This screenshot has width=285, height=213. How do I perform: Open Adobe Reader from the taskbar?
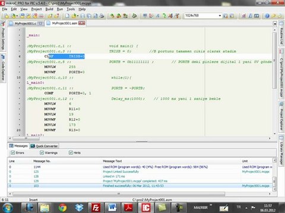129,208
